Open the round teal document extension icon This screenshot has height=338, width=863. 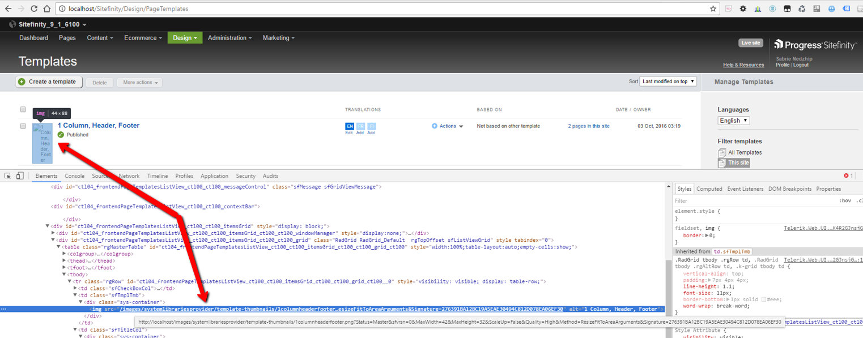772,8
